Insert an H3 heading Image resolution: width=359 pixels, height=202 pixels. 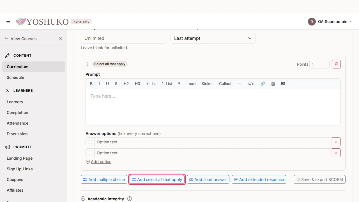point(137,84)
